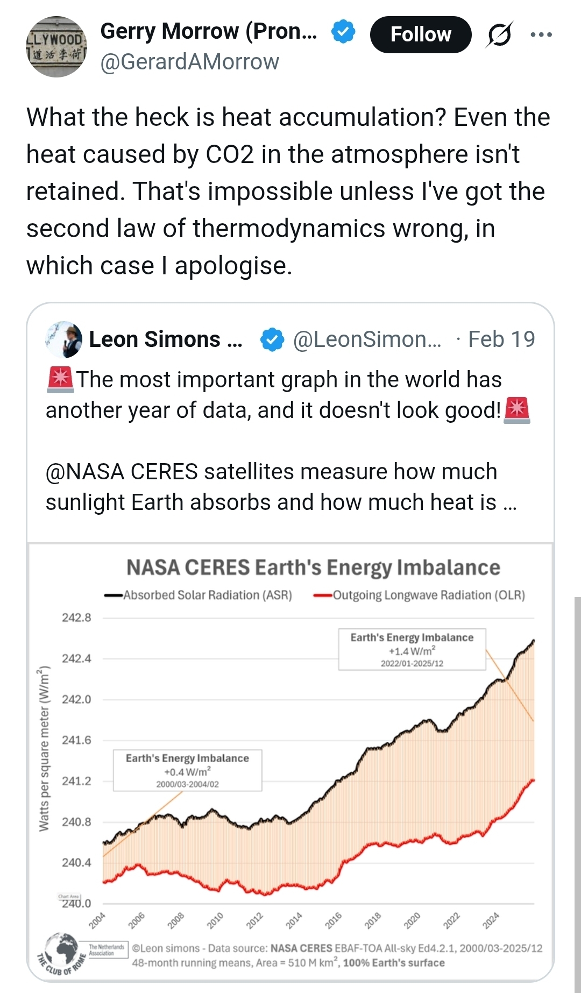Image resolution: width=581 pixels, height=993 pixels.
Task: Open the three-dot more options menu
Action: pos(541,35)
